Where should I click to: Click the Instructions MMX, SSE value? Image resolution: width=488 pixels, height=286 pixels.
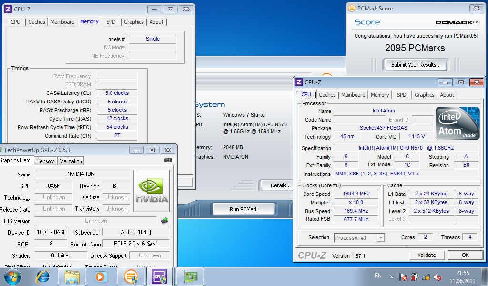pos(406,174)
